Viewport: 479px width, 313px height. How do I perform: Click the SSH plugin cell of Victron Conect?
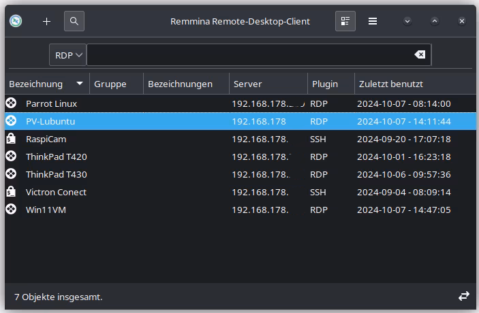[x=318, y=192]
